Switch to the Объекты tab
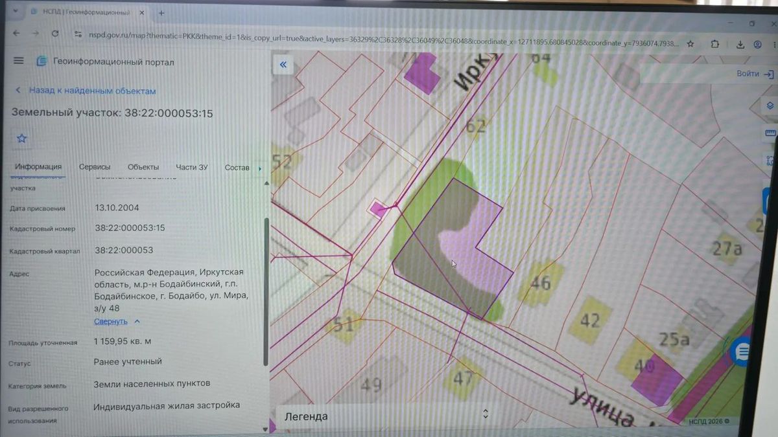Screen dimensions: 778x437 tap(143, 167)
